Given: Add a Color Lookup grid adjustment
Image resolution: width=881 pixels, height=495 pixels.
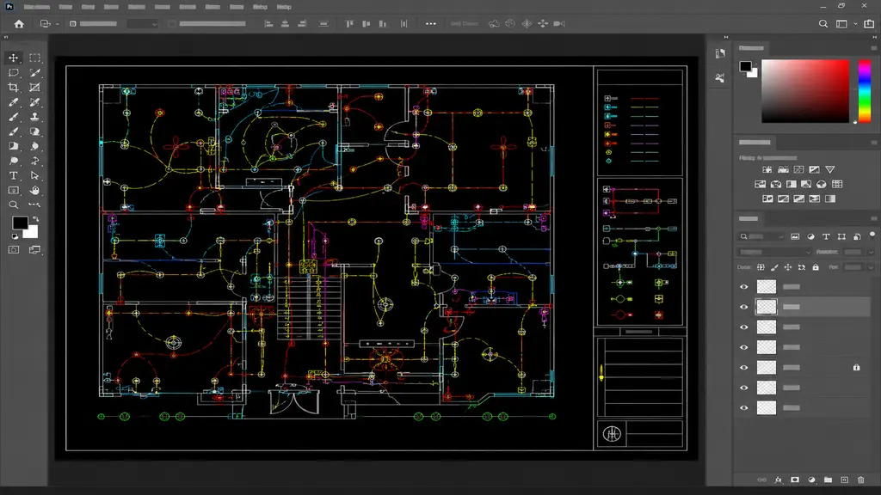Looking at the screenshot, I should point(837,184).
